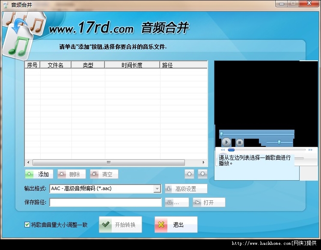Click the player seek slider handle

coord(221,134)
